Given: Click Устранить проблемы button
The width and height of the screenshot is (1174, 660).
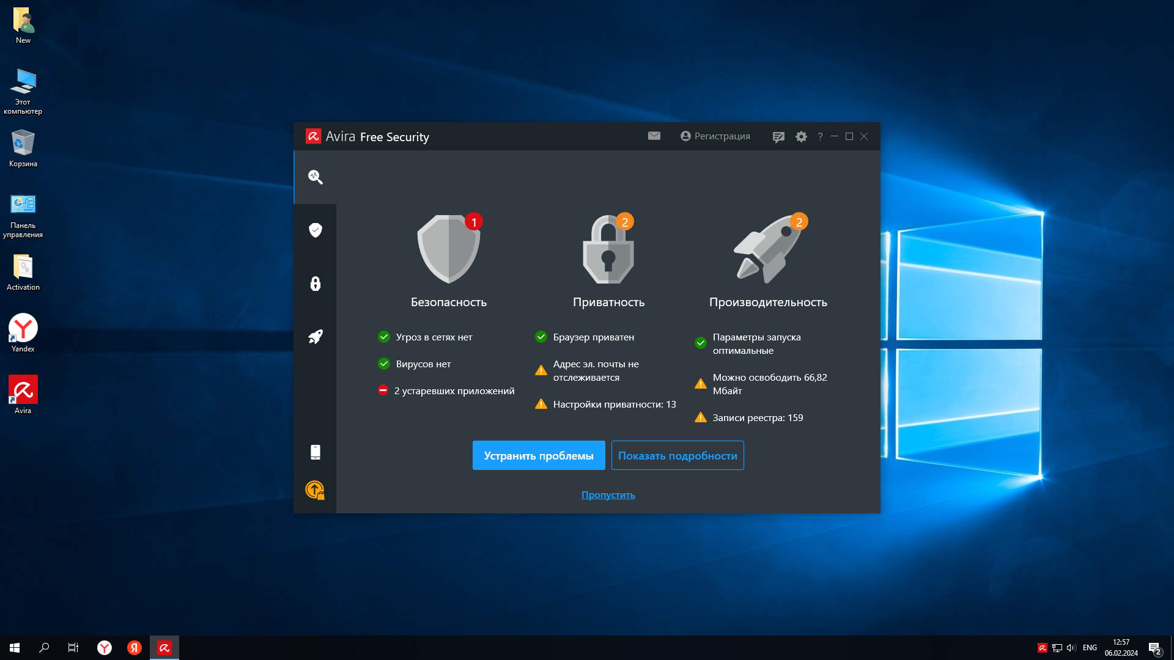Looking at the screenshot, I should 539,456.
